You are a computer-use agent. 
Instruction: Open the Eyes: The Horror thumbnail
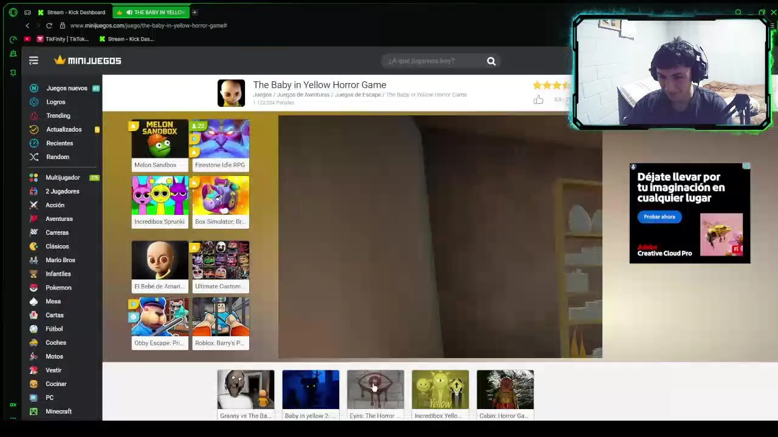coord(375,395)
